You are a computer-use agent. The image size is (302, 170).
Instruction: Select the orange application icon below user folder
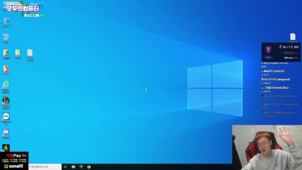6,70
